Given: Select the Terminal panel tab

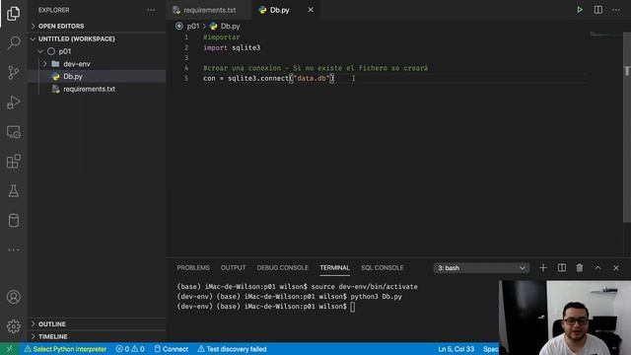Looking at the screenshot, I should coord(334,267).
